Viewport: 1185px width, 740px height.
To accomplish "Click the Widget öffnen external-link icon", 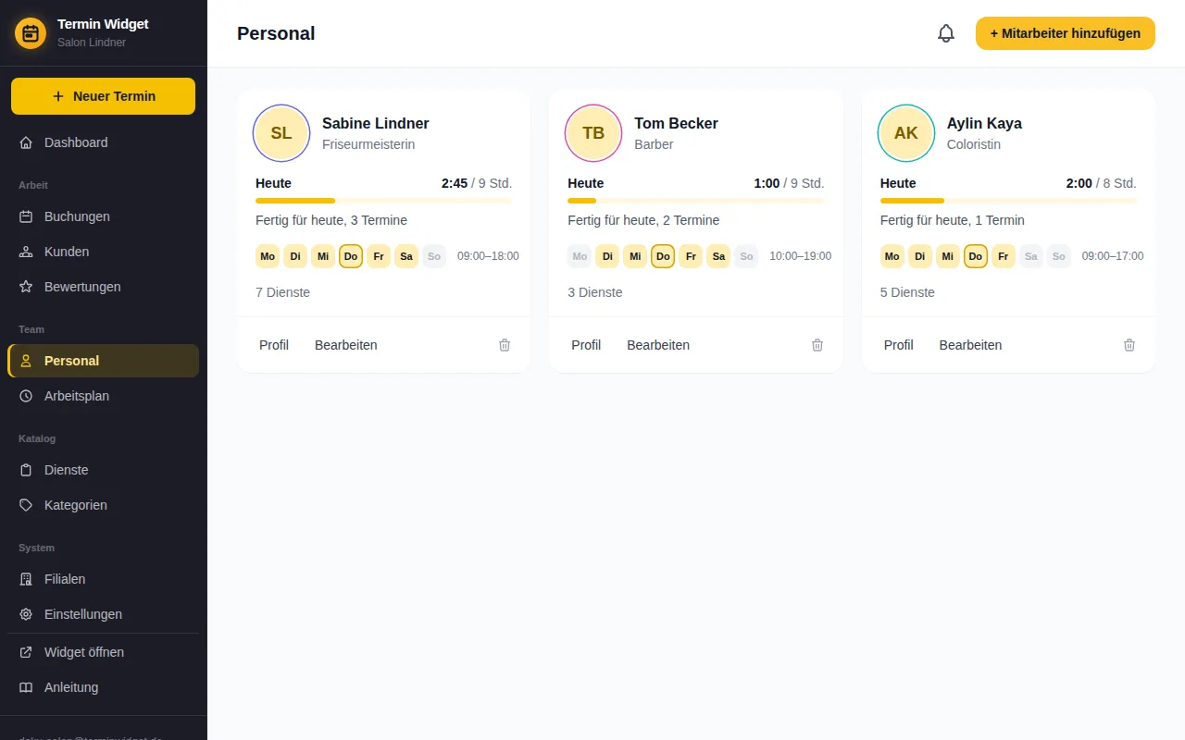I will [26, 652].
